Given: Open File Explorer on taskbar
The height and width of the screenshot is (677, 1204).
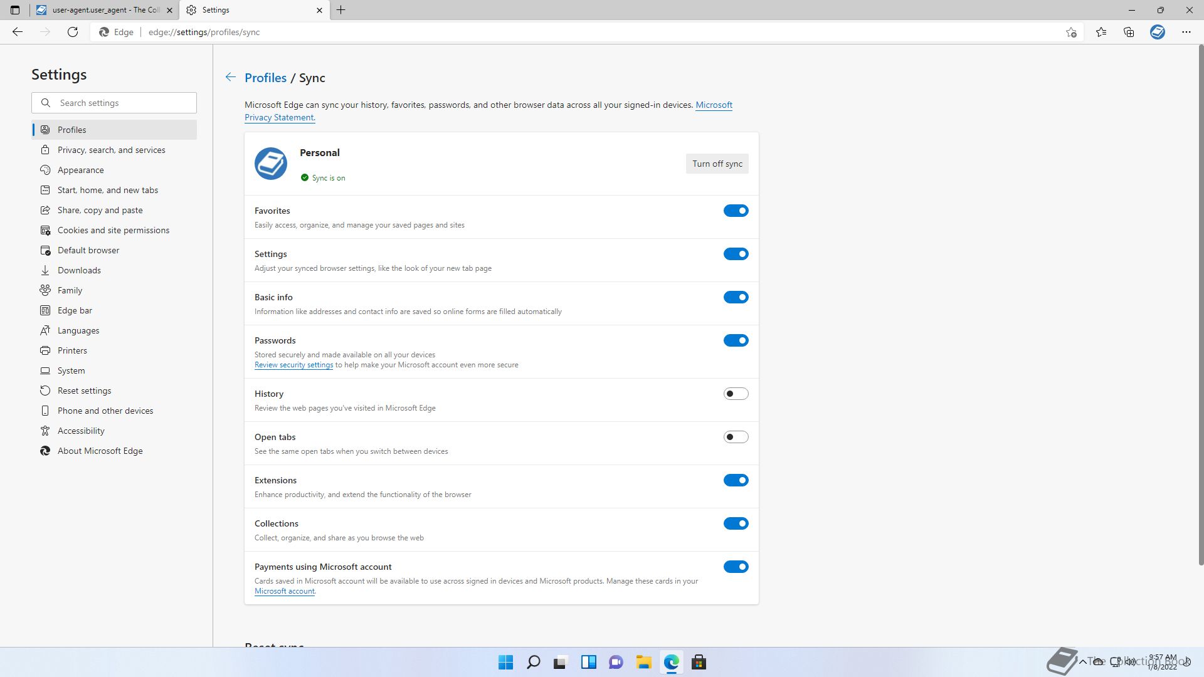Looking at the screenshot, I should (x=643, y=663).
